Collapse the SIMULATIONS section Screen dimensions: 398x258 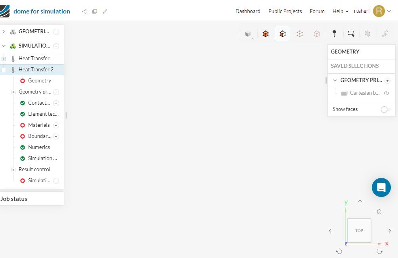(4, 46)
